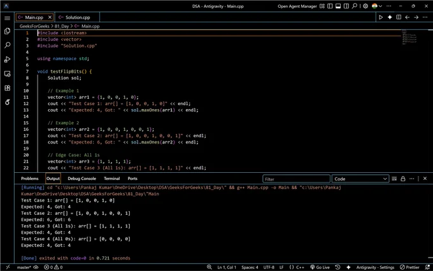Click the history clock icon in the status bar
This screenshot has width=433, height=271.
point(337,267)
